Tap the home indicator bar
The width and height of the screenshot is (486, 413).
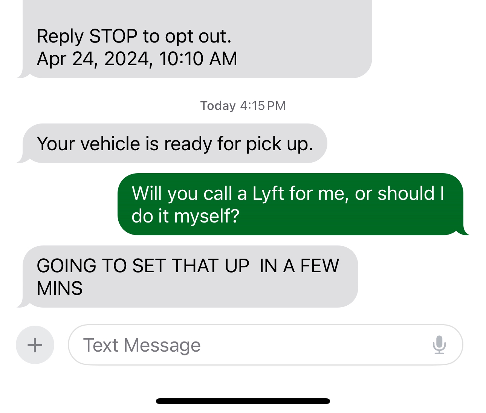[x=243, y=401]
